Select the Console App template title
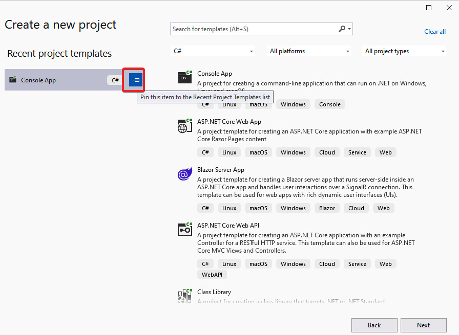Image resolution: width=459 pixels, height=335 pixels. [x=215, y=74]
